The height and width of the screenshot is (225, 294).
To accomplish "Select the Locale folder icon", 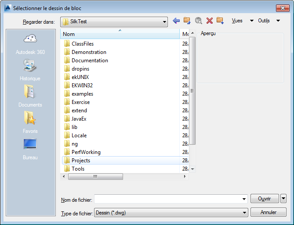I will click(x=67, y=136).
